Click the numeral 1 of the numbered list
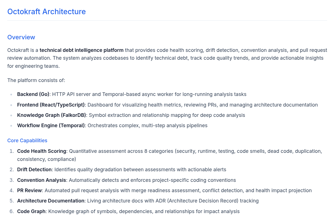 [11, 151]
